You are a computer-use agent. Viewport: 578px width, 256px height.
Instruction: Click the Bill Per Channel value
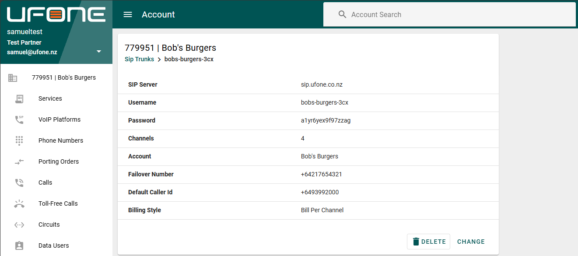[322, 210]
